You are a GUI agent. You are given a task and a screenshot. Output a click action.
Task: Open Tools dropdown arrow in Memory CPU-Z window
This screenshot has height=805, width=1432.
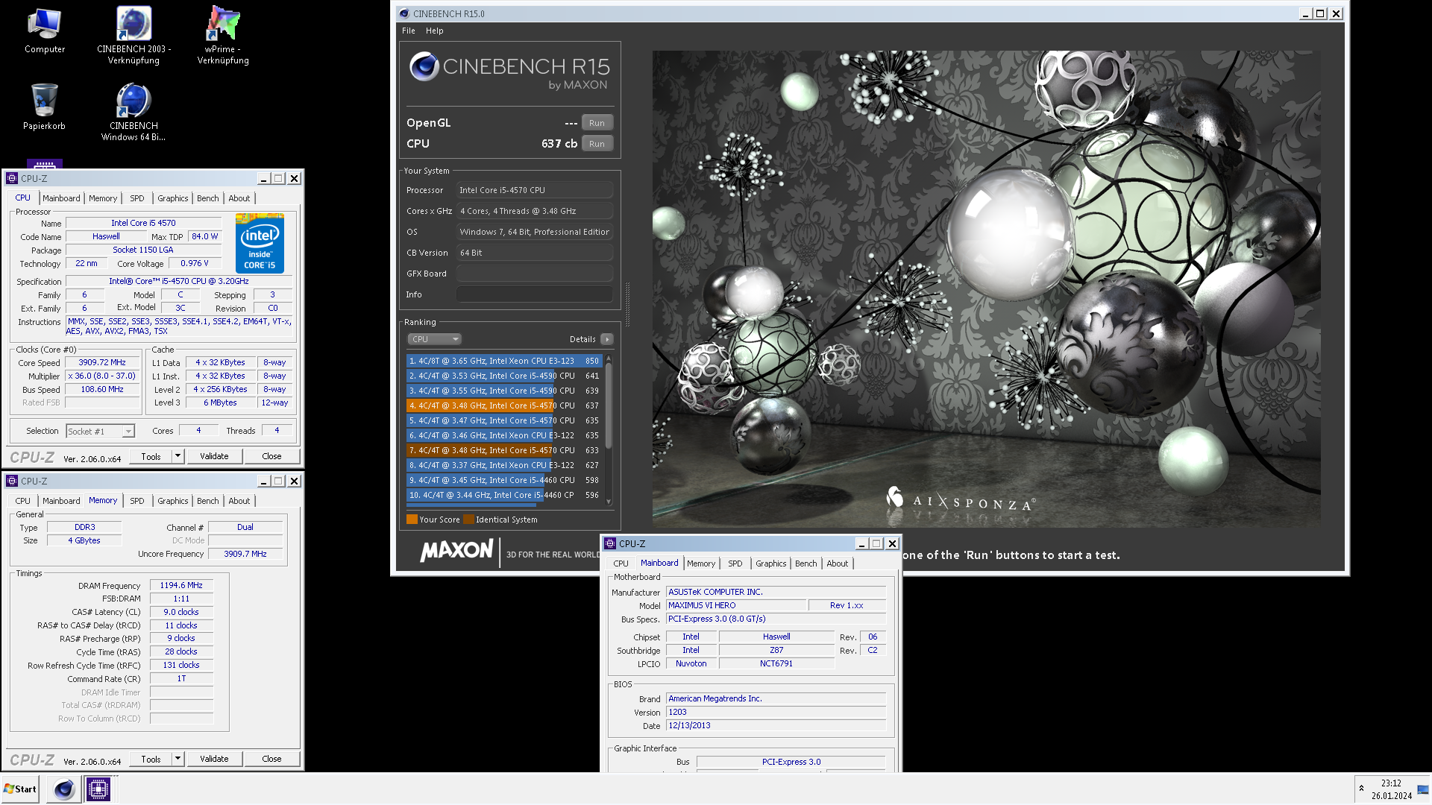(x=178, y=759)
